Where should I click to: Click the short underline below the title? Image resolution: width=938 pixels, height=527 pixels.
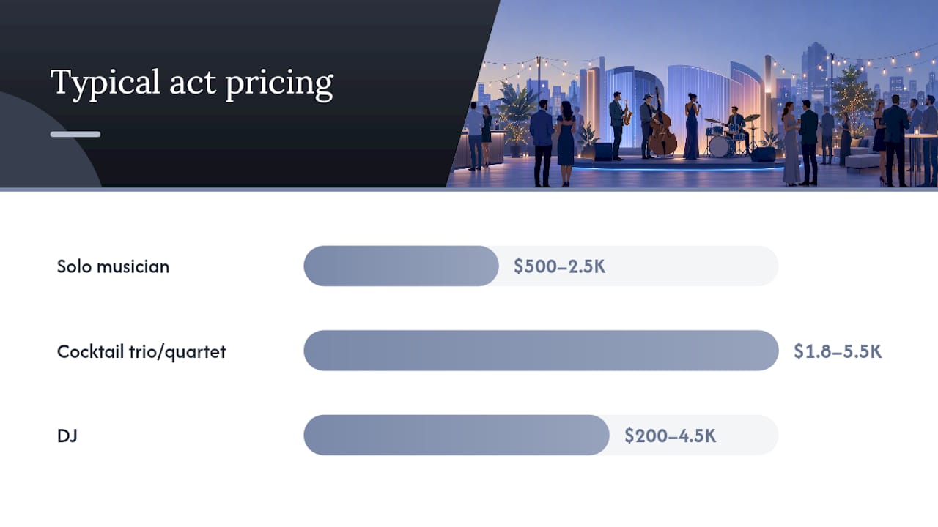[75, 134]
